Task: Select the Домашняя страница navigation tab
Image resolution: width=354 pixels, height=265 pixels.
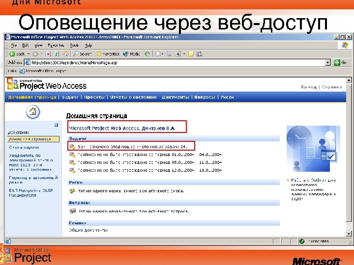Action: (x=32, y=97)
